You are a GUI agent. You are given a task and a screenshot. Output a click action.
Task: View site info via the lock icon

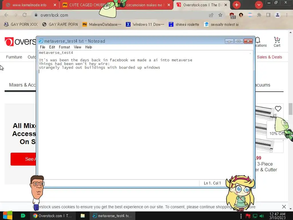click(x=36, y=15)
